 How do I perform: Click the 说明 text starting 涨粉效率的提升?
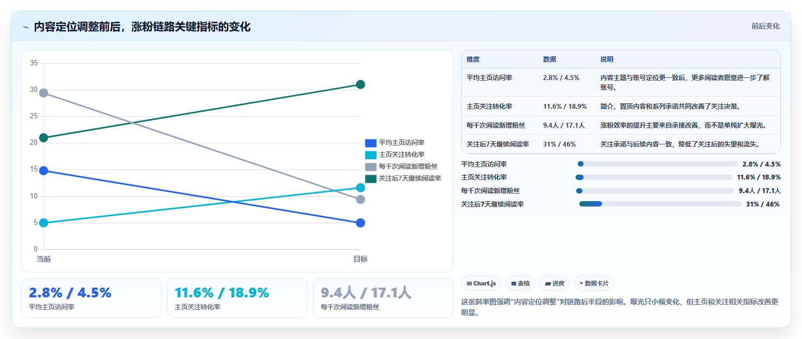click(683, 125)
